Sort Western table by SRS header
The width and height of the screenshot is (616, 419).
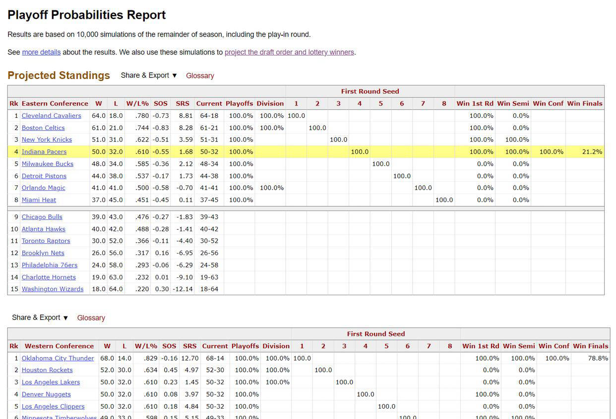(x=189, y=346)
